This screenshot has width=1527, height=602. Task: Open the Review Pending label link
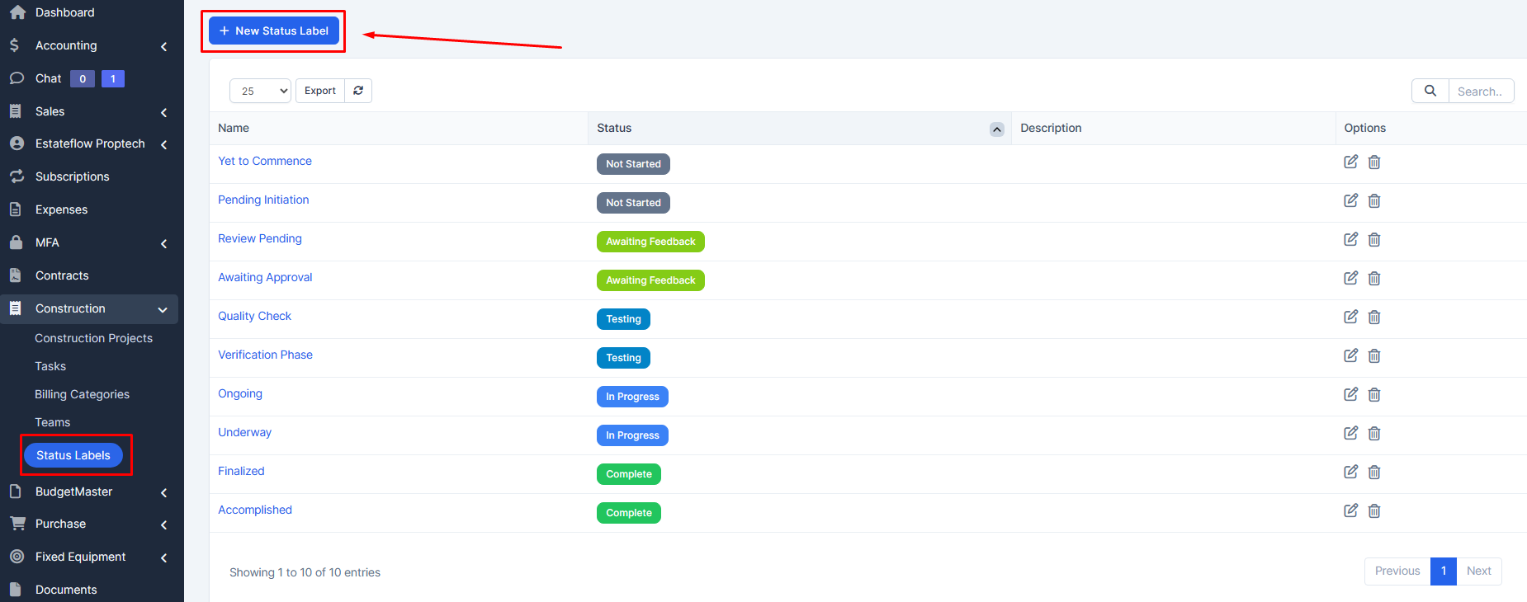pyautogui.click(x=260, y=238)
